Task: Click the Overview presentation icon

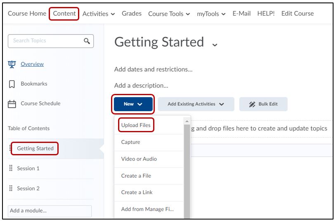Action: 12,64
